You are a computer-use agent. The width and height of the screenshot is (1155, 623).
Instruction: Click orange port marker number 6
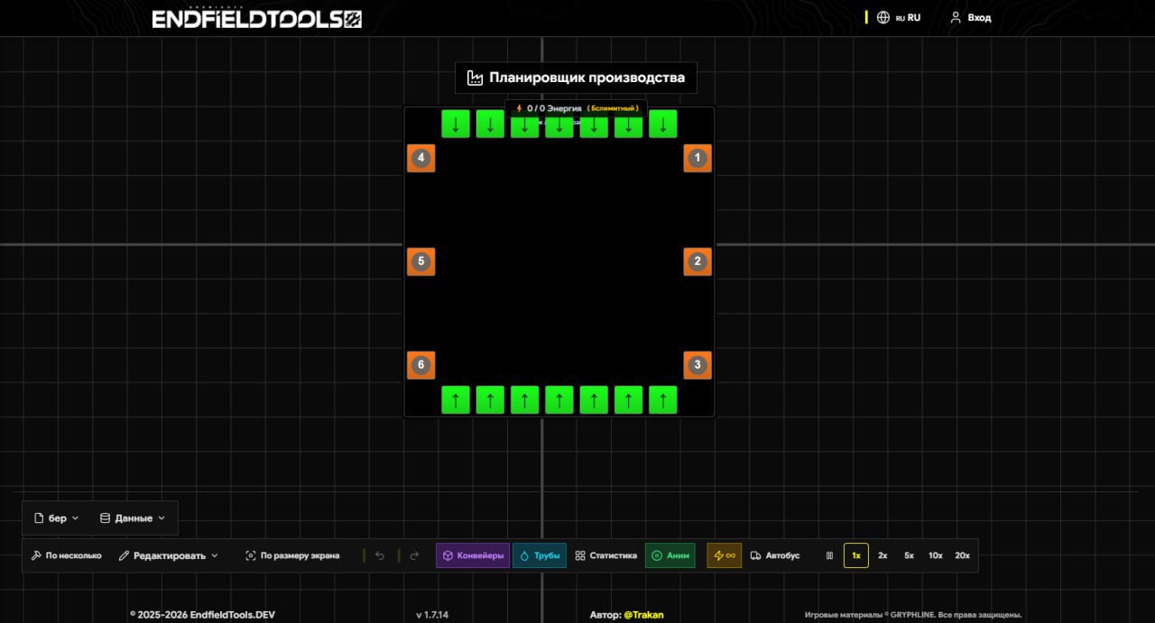[x=420, y=366]
